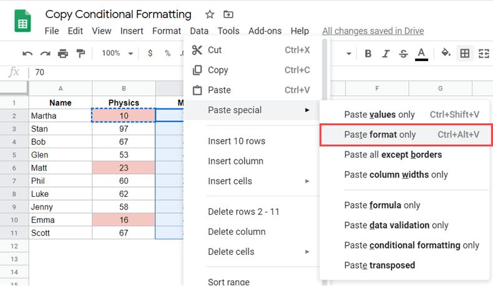Screen dimensions: 493x286
Task: Select the Paint format roller icon
Action: pos(80,54)
